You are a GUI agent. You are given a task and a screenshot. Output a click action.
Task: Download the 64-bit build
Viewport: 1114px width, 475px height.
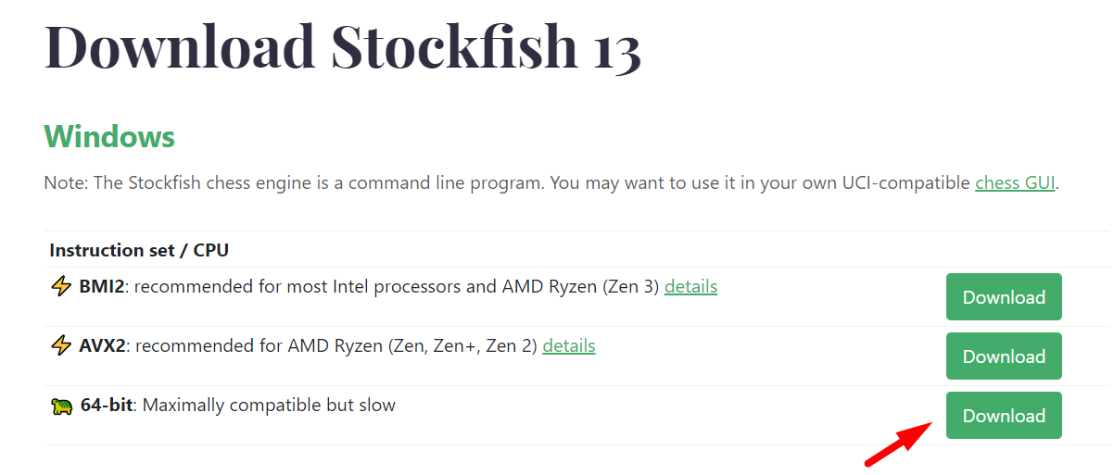[x=1004, y=416]
